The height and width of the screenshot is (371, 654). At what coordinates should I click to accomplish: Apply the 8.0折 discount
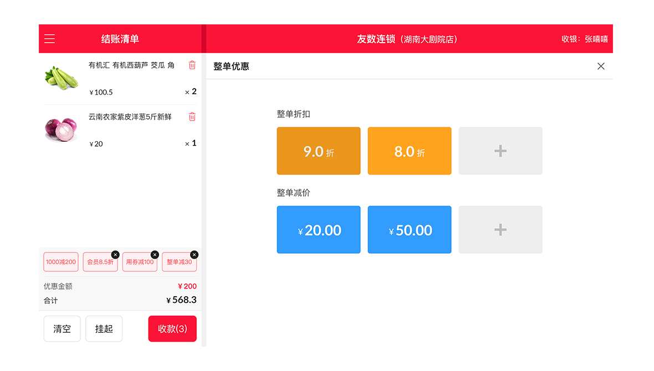410,151
